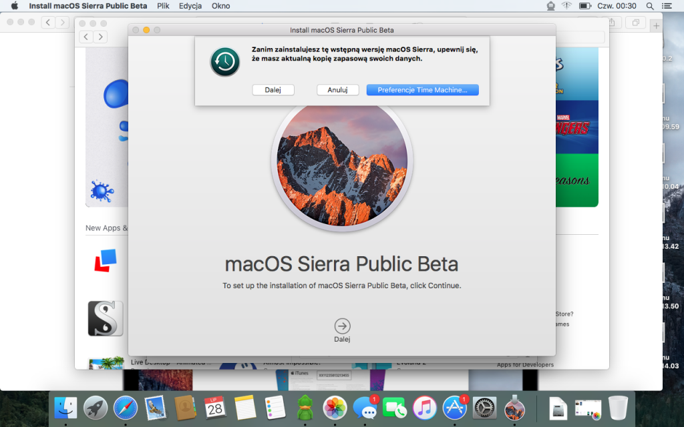Screen dimensions: 684x427
Task: Click Install macOS Sierra icon in the Dock
Action: (515, 408)
